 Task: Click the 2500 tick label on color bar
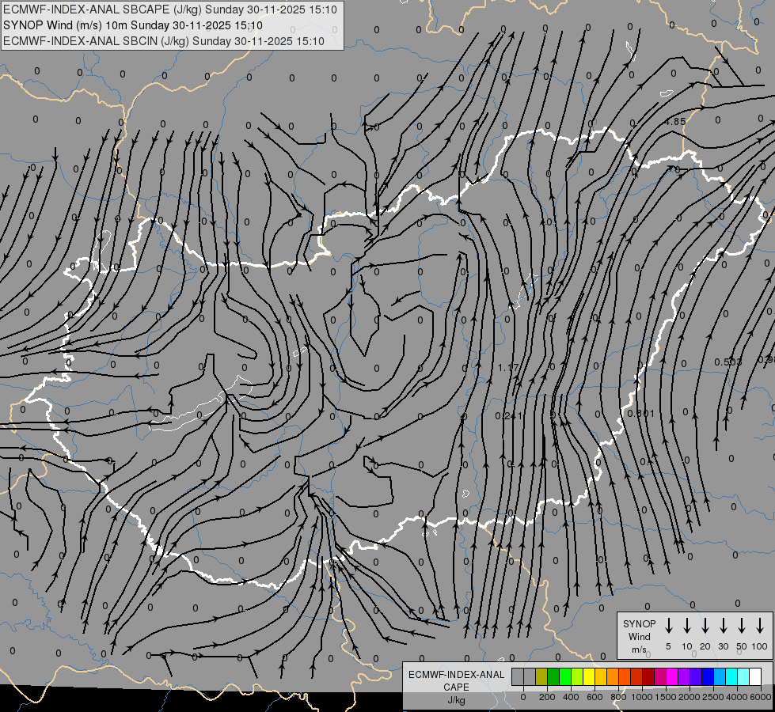tap(713, 697)
